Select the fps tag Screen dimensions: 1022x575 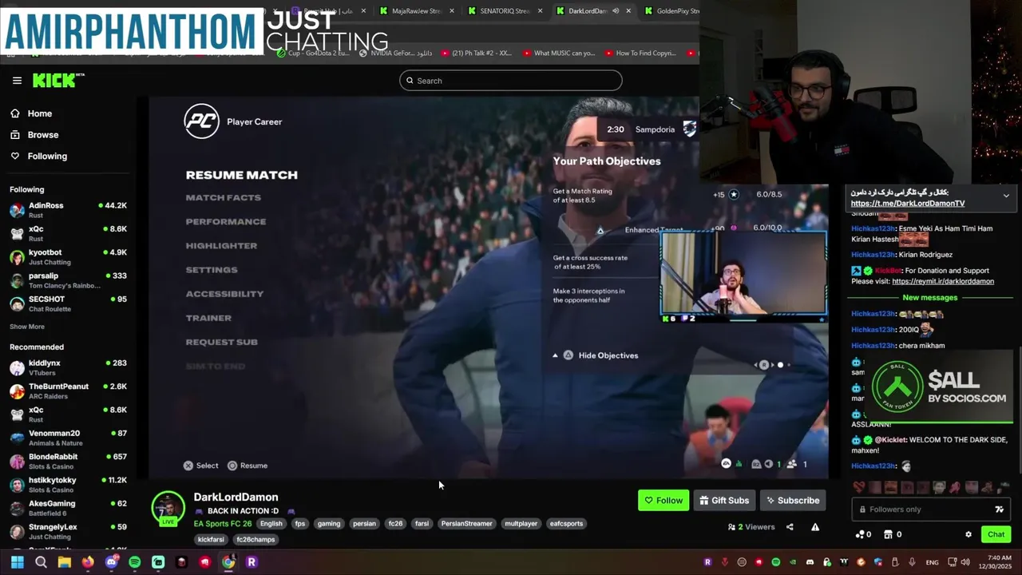[299, 524]
